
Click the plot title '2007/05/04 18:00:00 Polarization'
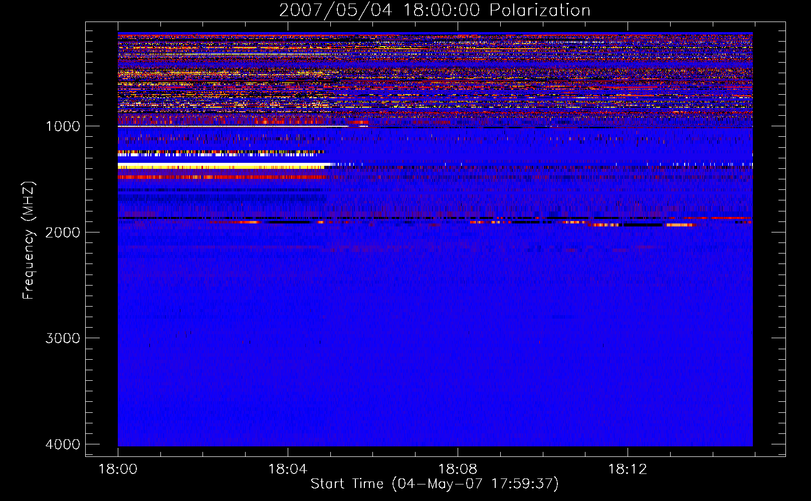point(435,11)
